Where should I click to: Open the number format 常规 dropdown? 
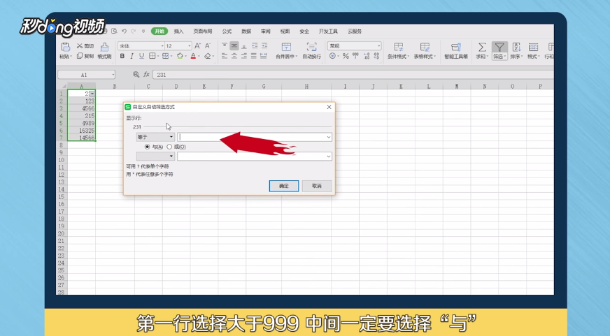(378, 46)
